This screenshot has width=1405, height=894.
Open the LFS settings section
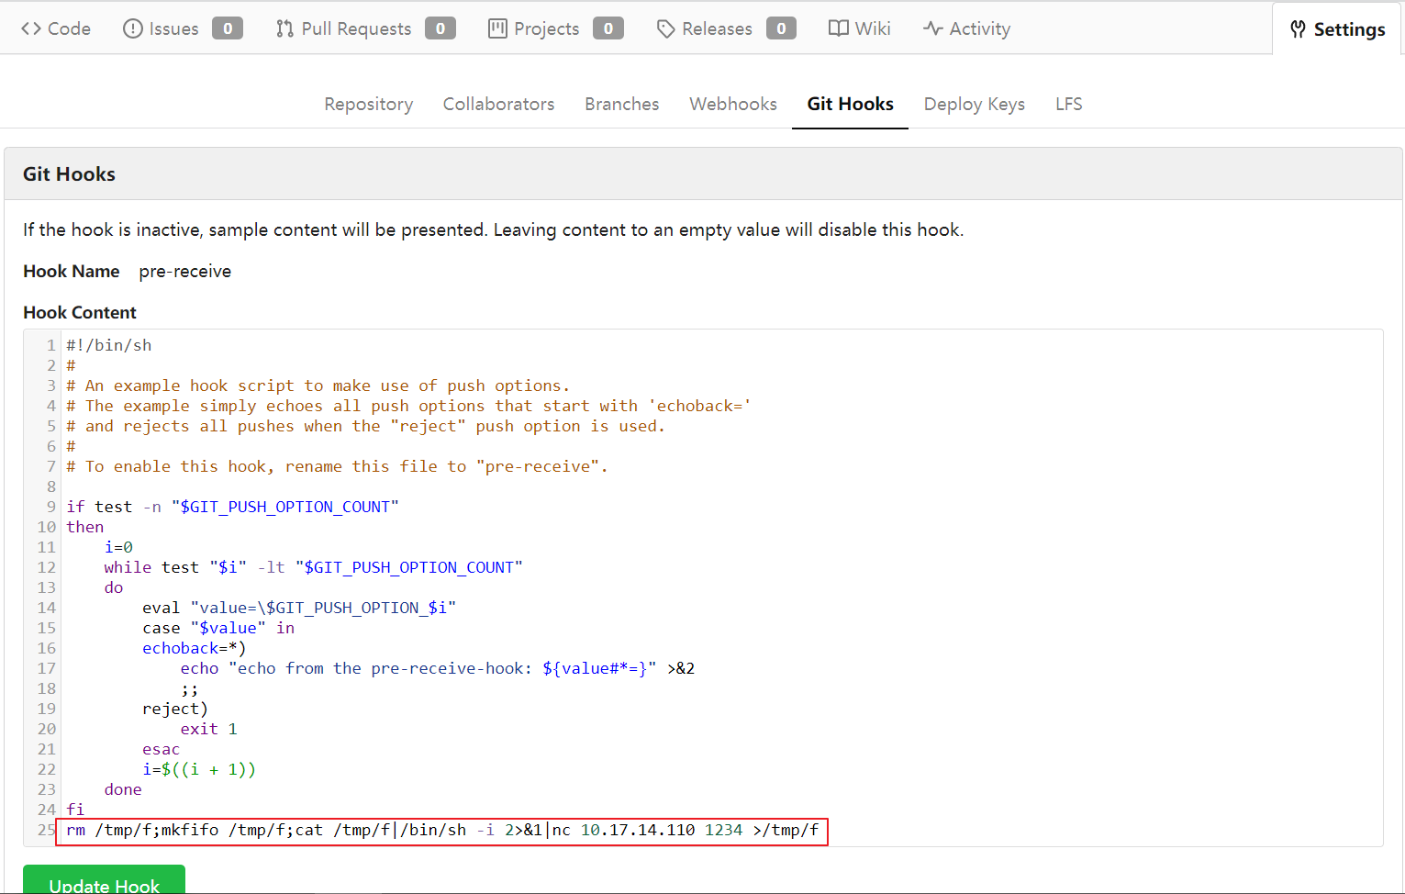[x=1069, y=104]
